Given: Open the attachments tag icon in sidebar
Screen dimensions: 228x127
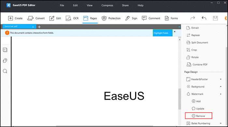Looking at the screenshot, I should 5,60.
